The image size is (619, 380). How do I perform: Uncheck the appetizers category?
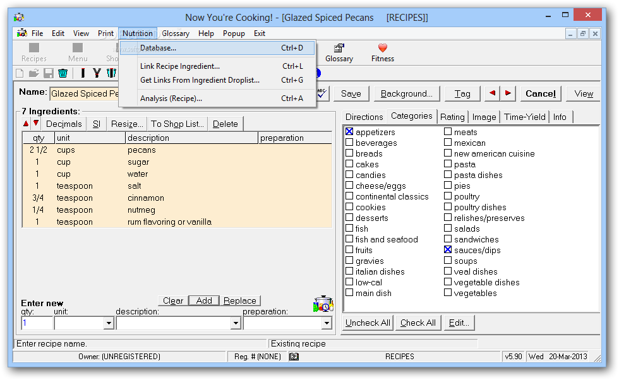(349, 131)
